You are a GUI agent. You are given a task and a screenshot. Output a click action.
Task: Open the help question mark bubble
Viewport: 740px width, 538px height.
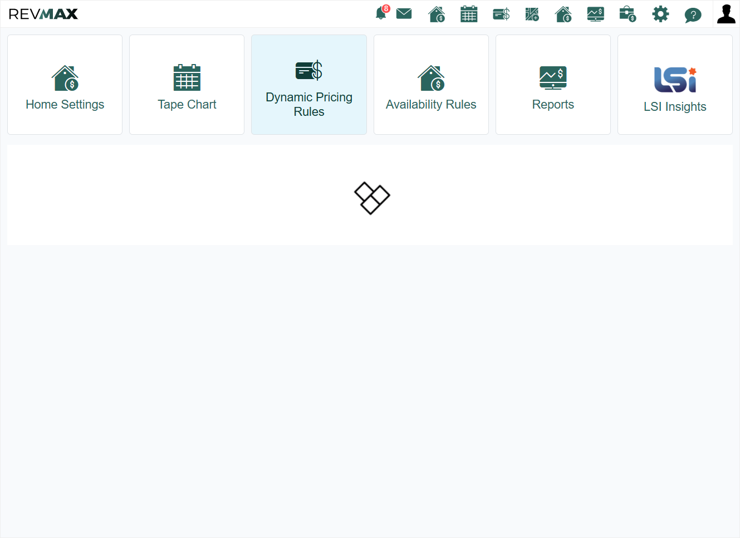coord(693,15)
